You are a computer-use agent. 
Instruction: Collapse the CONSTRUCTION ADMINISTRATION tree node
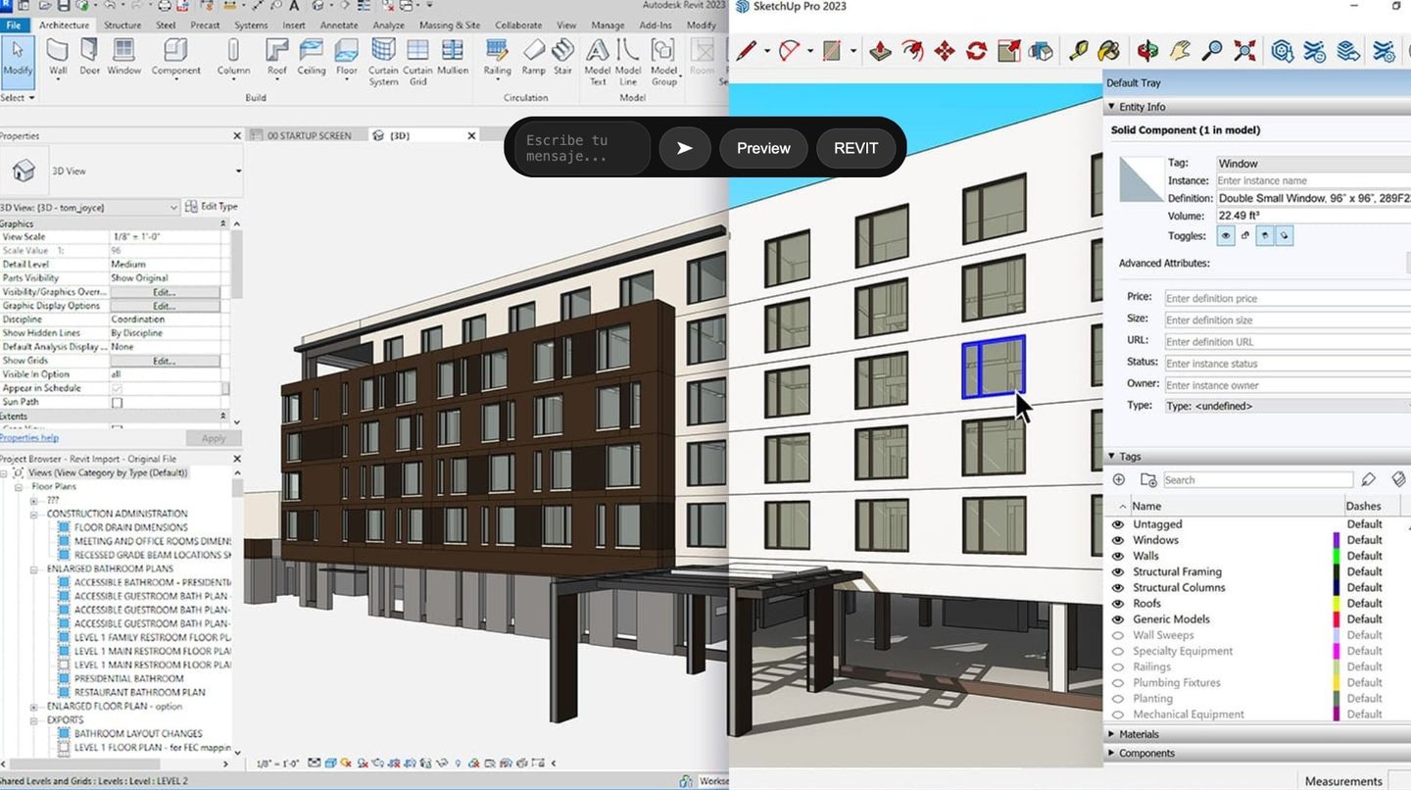[x=34, y=514]
